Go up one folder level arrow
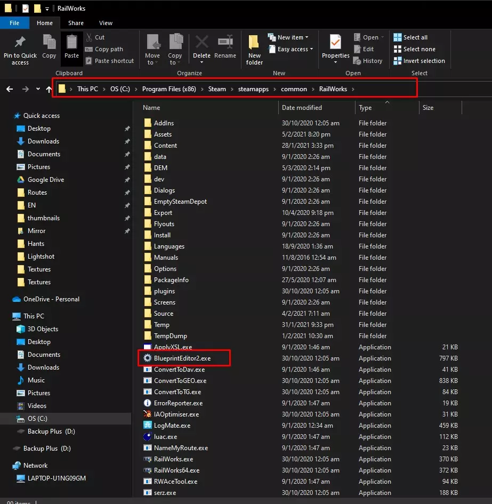Image resolution: width=492 pixels, height=504 pixels. click(x=49, y=89)
